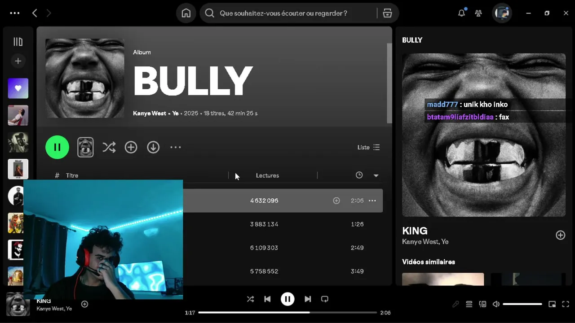Screen dimensions: 575x323
Task: Open the Browse icon in search bar
Action: tap(387, 13)
